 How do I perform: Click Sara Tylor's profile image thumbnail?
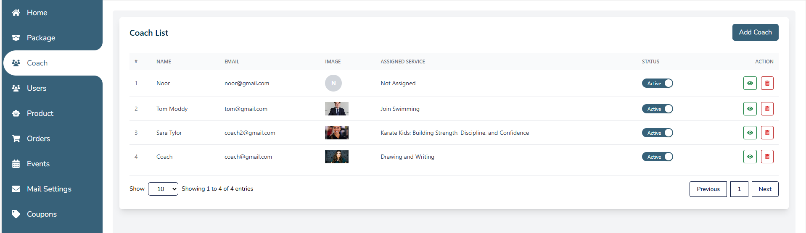(336, 133)
